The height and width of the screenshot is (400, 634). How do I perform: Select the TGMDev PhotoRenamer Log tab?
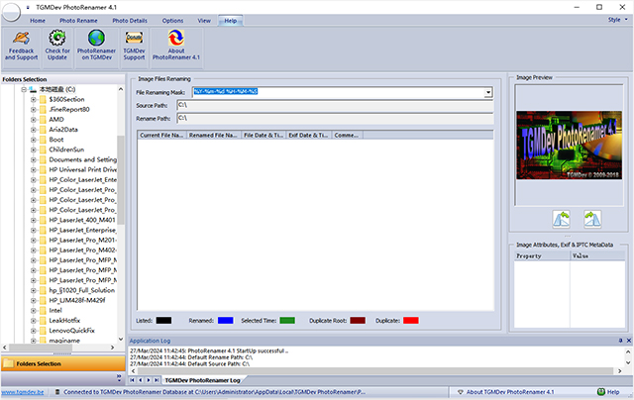(202, 380)
